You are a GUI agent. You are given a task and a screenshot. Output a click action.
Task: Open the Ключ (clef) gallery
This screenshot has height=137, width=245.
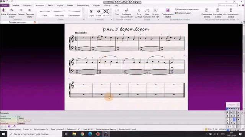tap(3, 12)
